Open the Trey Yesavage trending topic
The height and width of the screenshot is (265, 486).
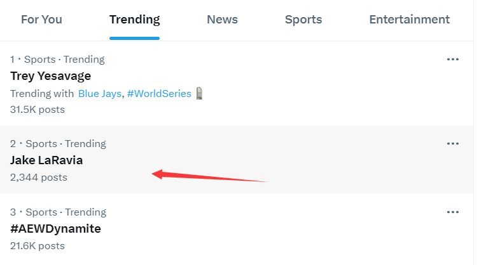51,76
